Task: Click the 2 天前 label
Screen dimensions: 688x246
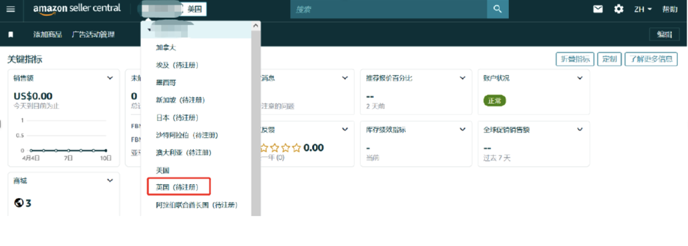Action: [376, 106]
